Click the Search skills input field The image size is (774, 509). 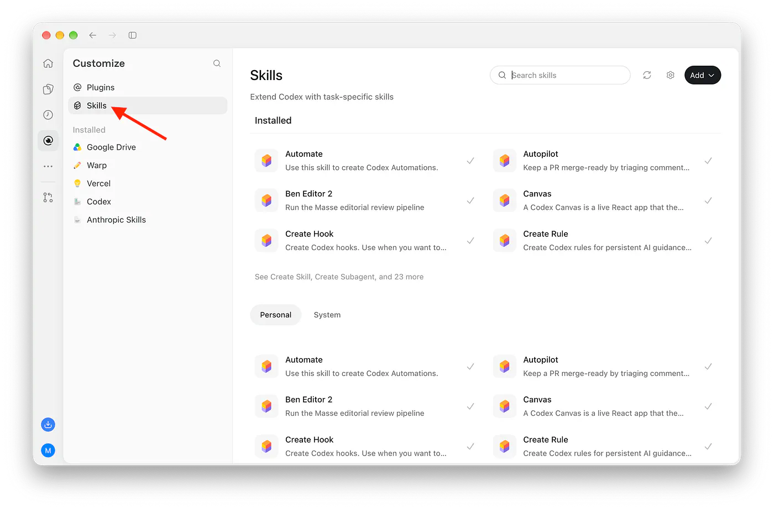pyautogui.click(x=560, y=75)
